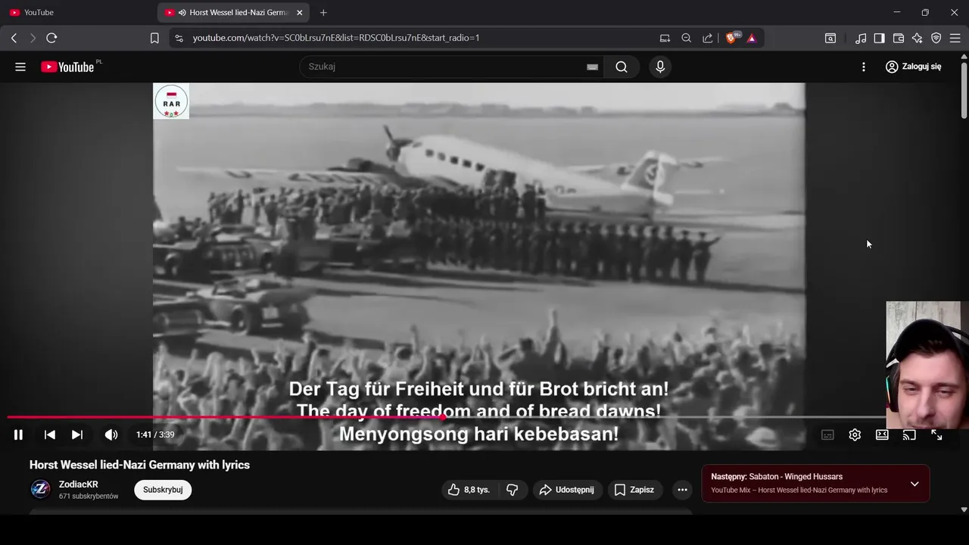969x545 pixels.
Task: Click the address bar URL
Action: coord(336,38)
